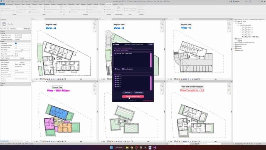
Task: Toggle the Annotation Crop checkbox
Action: tap(16, 47)
